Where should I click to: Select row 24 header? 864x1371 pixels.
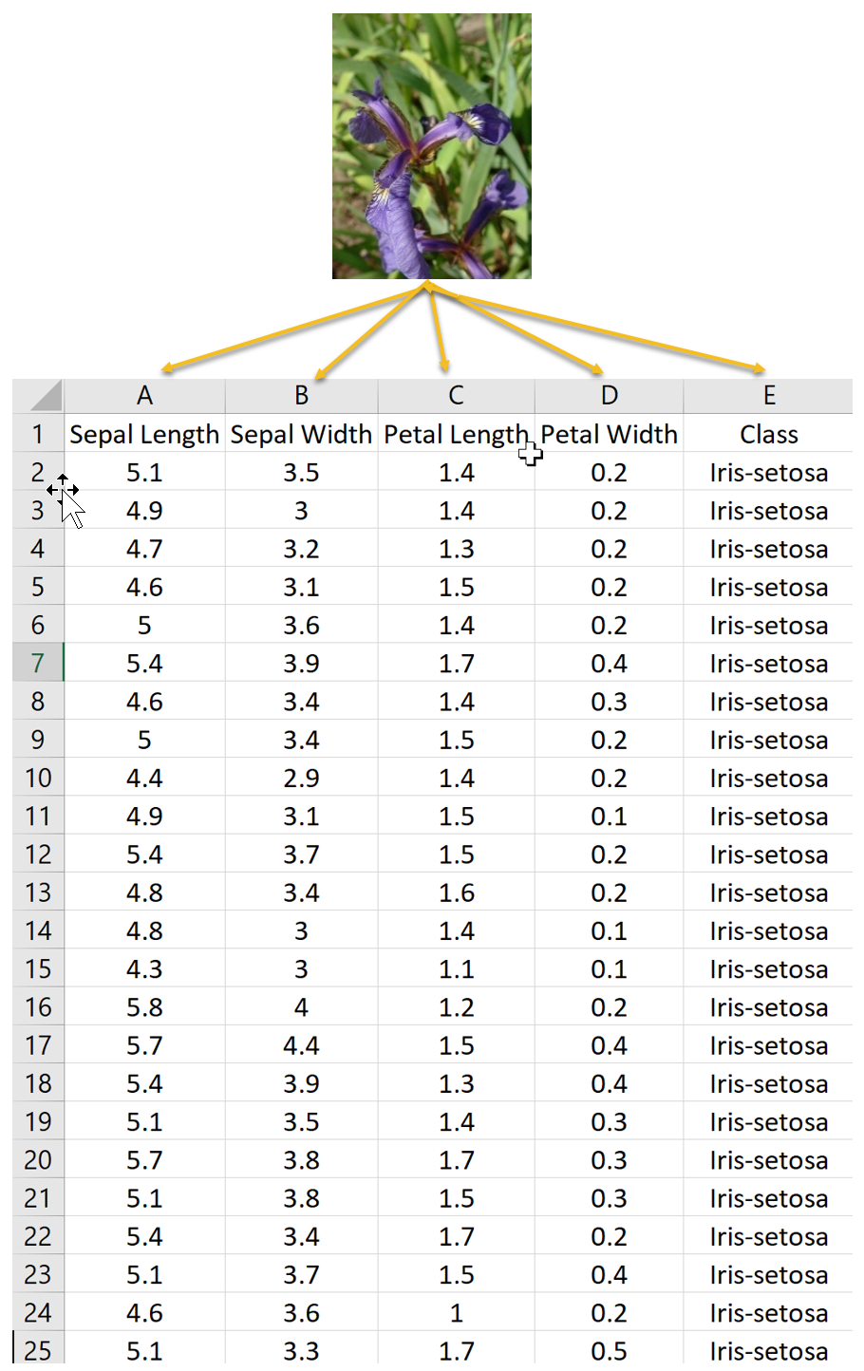(x=38, y=1312)
